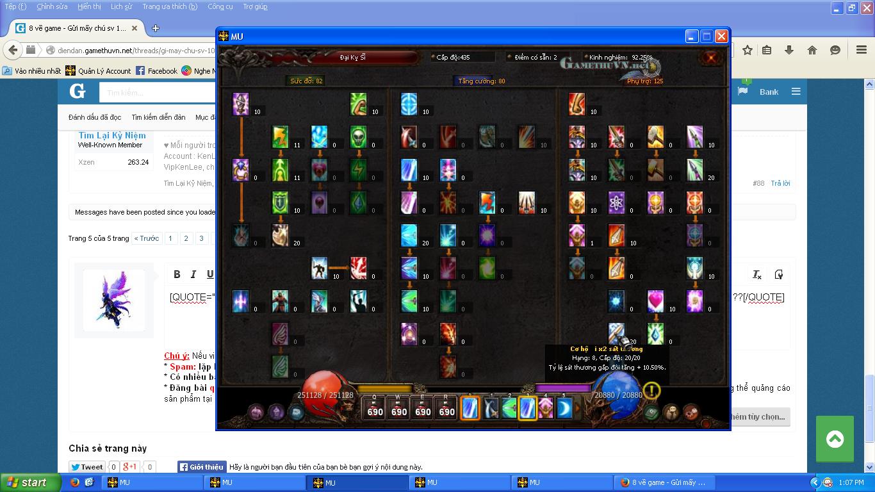Viewport: 875px width, 492px height.
Task: Close the skill tree with the red X
Action: tap(721, 37)
